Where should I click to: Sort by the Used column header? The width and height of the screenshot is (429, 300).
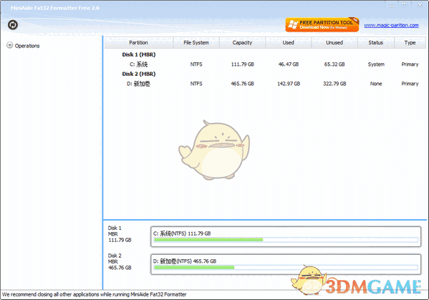(x=288, y=43)
